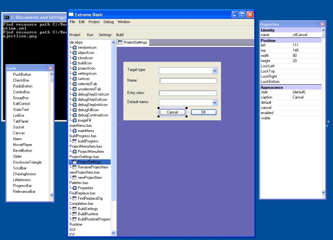This screenshot has height=240, width=333.
Task: Click the RenameProjectItem window icon in the tree
Action: tap(75, 167)
